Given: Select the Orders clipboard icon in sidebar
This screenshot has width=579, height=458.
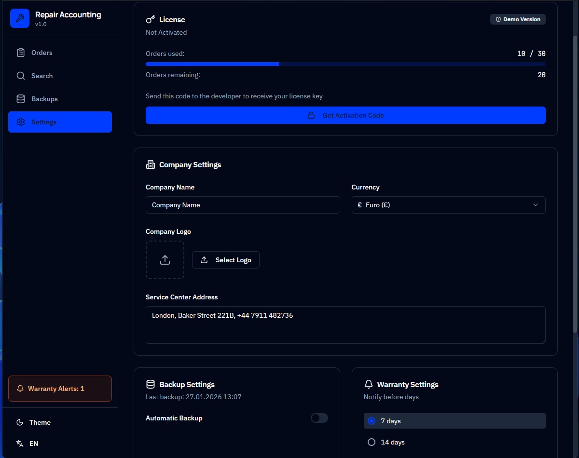Looking at the screenshot, I should click(21, 52).
